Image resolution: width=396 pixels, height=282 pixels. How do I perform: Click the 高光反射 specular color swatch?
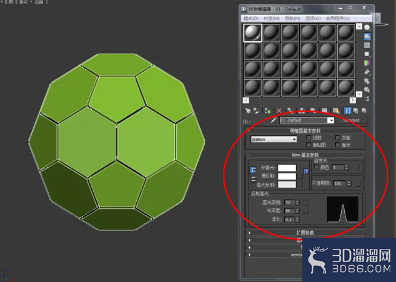tap(287, 185)
